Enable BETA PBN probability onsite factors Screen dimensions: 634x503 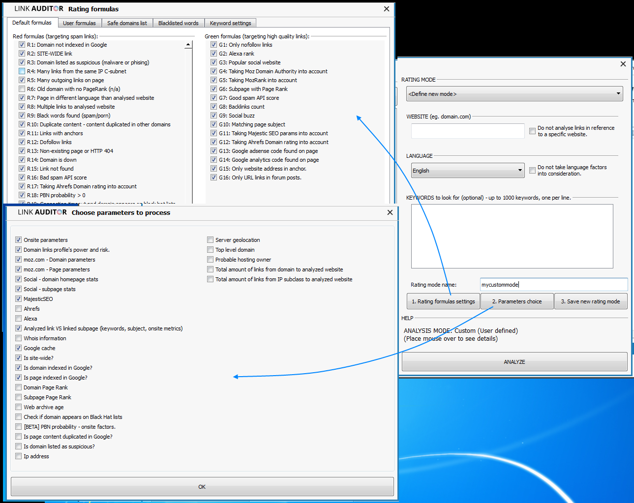(18, 427)
